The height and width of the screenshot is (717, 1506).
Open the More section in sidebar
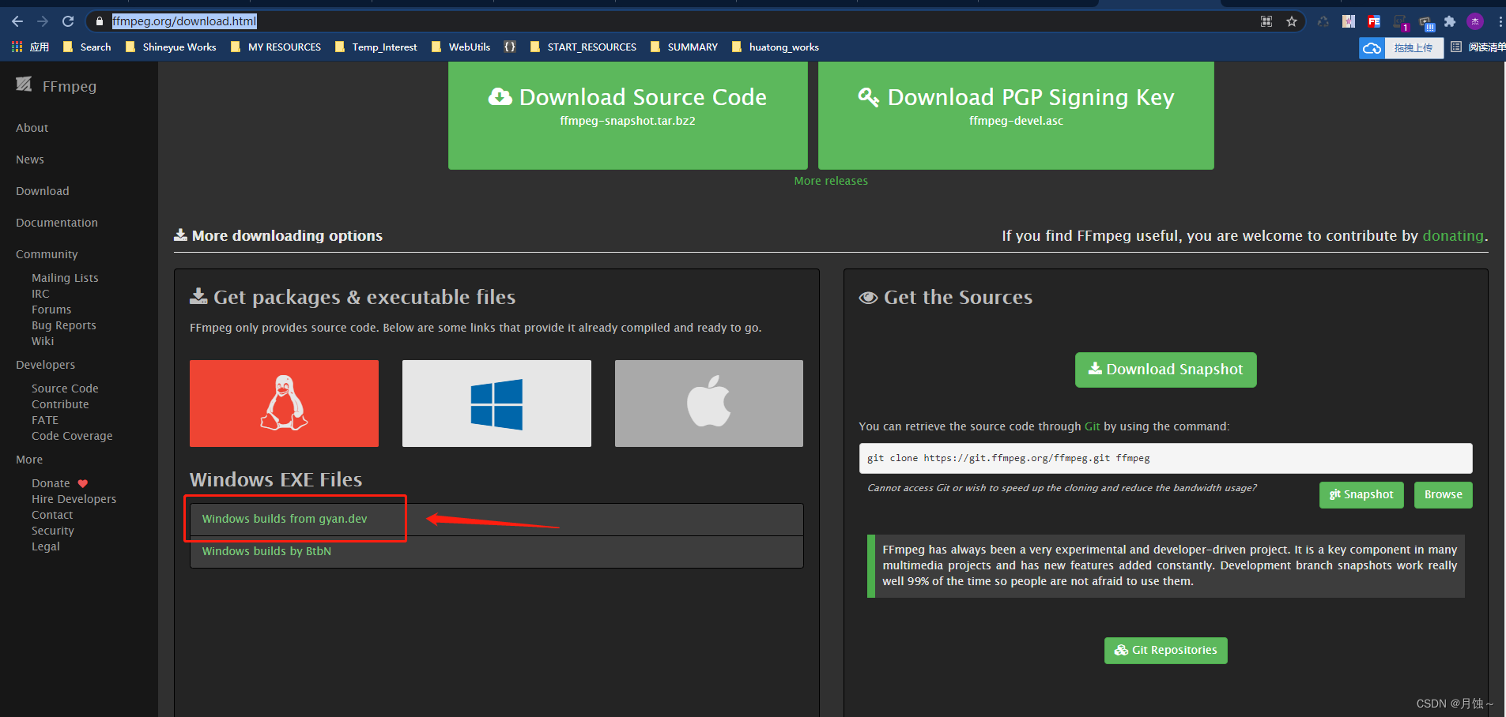tap(29, 460)
